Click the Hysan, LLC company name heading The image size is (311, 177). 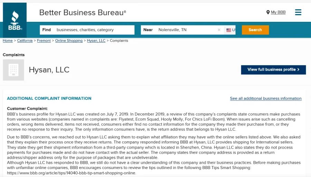(49, 70)
